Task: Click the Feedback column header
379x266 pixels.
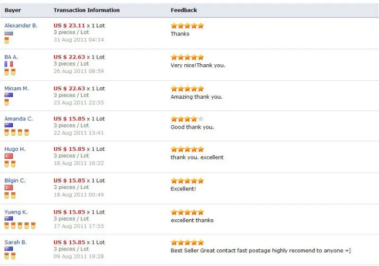Action: pos(184,10)
